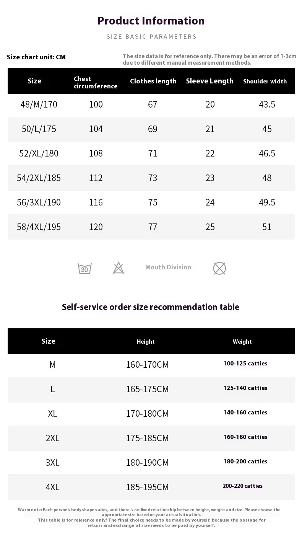Click the Mouth Division label
Screen dimensions: 302x543
(x=168, y=267)
